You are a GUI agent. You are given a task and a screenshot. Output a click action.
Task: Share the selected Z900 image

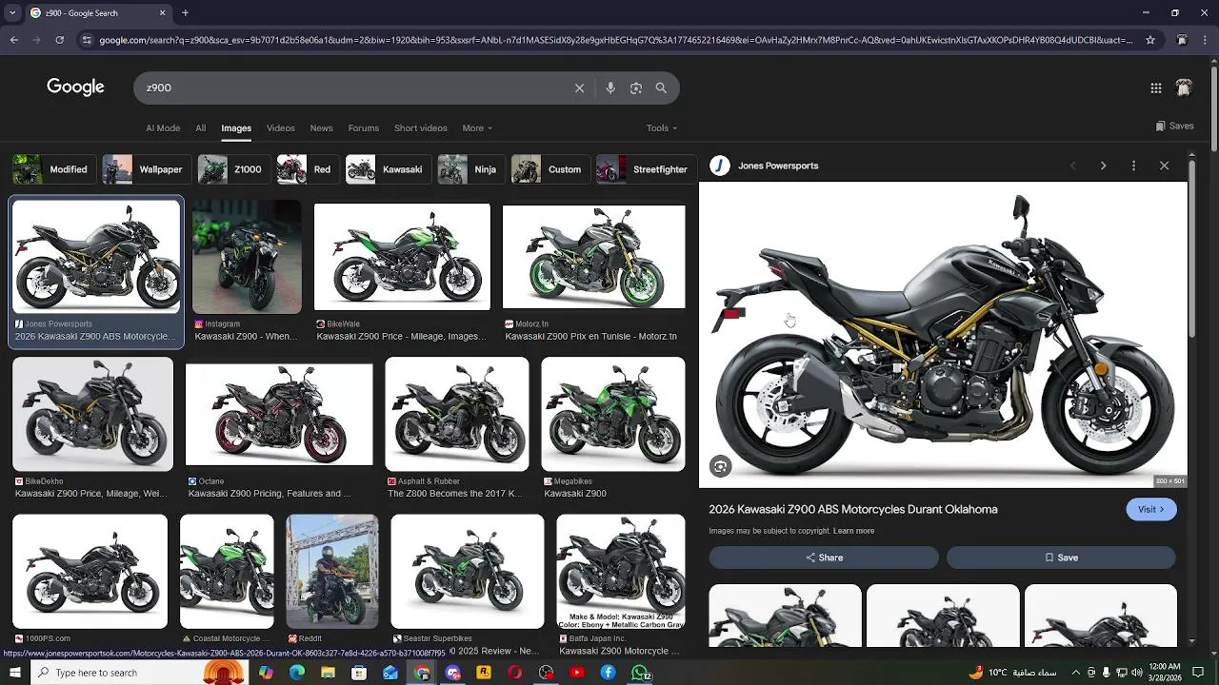click(x=824, y=558)
